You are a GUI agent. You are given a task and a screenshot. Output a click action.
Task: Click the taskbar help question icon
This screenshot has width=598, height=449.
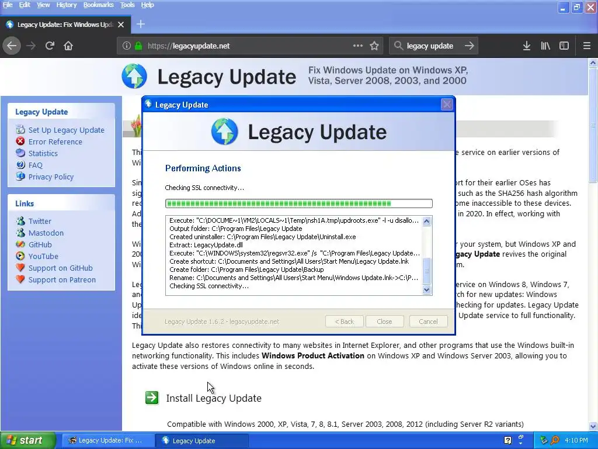click(507, 440)
